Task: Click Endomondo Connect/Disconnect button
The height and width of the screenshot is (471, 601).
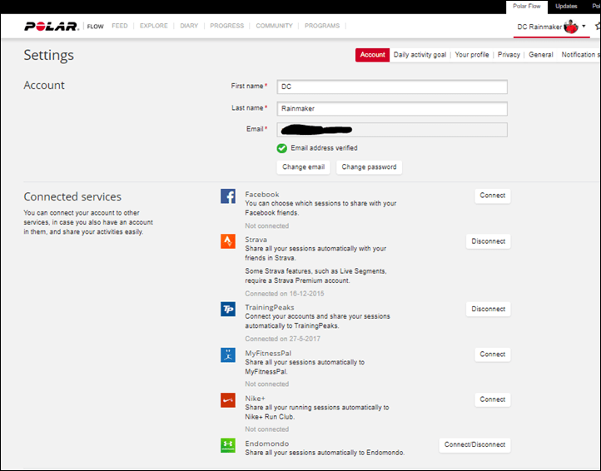Action: pyautogui.click(x=474, y=445)
